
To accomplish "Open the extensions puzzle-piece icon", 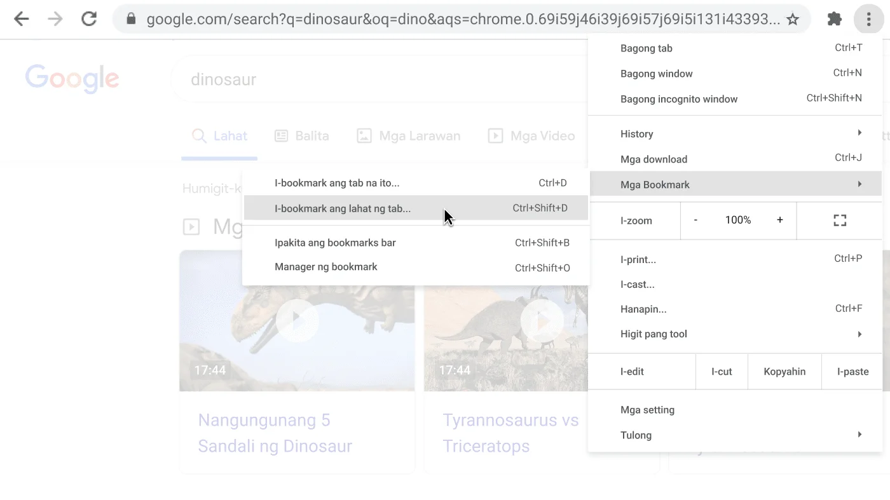I will tap(834, 19).
